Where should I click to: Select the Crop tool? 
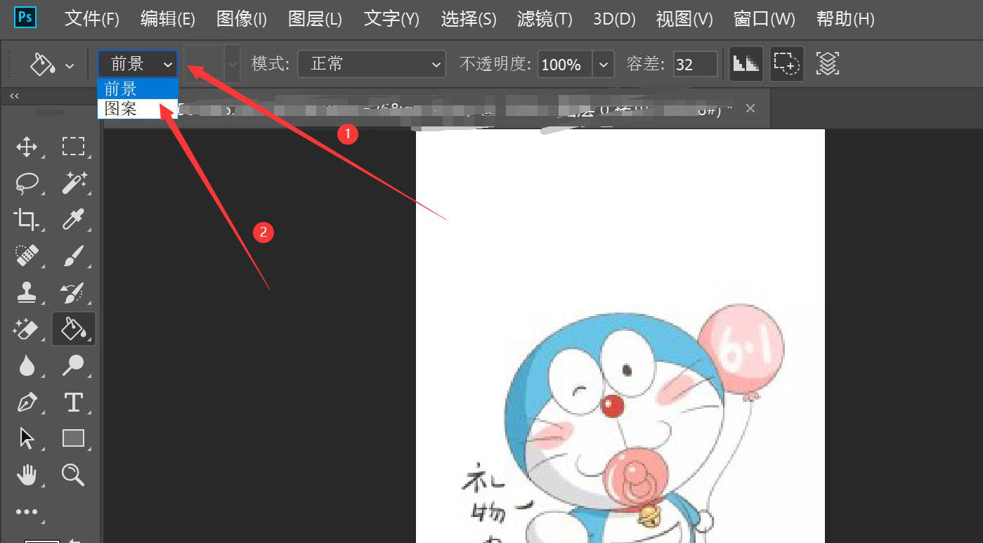(x=27, y=220)
